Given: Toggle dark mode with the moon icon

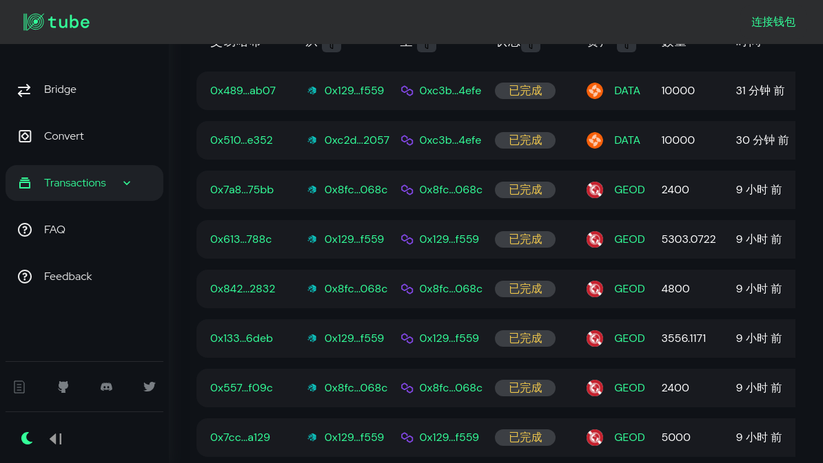Looking at the screenshot, I should click(x=27, y=438).
